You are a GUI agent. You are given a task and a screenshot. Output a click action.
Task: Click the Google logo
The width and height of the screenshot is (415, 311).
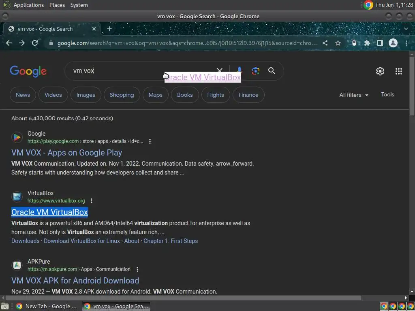28,71
